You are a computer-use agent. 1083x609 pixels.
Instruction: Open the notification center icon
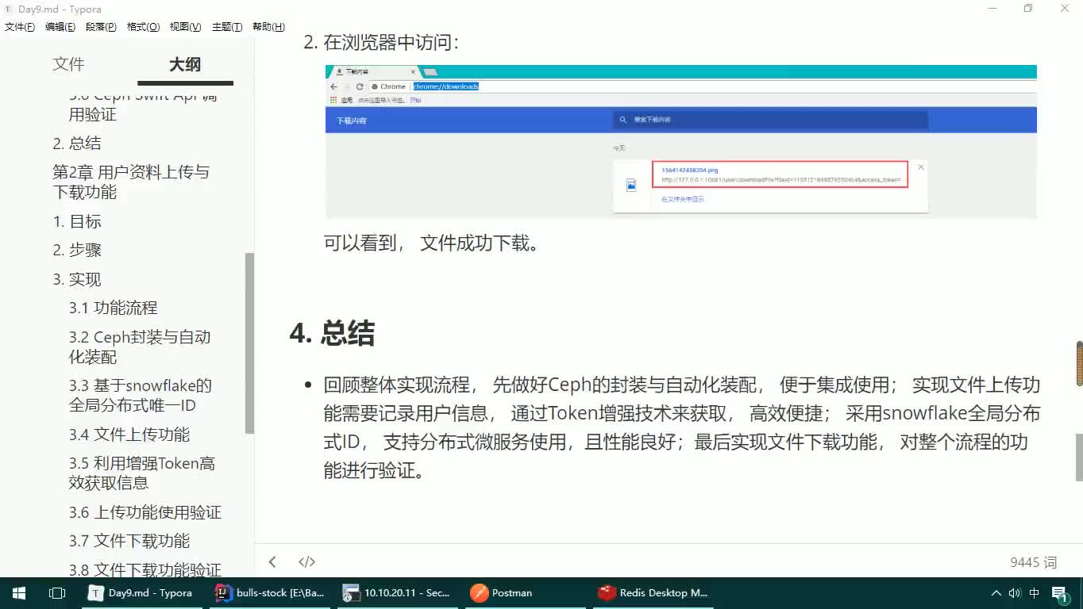(1062, 593)
